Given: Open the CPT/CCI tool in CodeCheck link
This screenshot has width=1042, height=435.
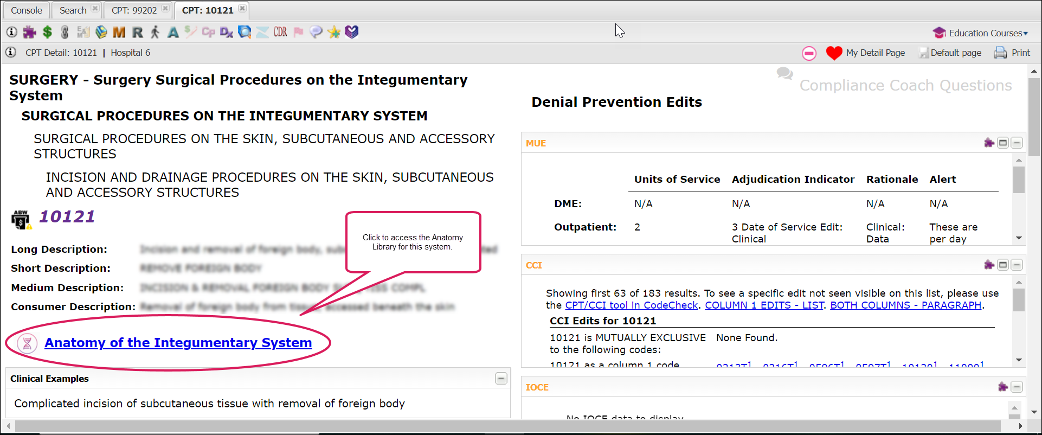Looking at the screenshot, I should (631, 305).
